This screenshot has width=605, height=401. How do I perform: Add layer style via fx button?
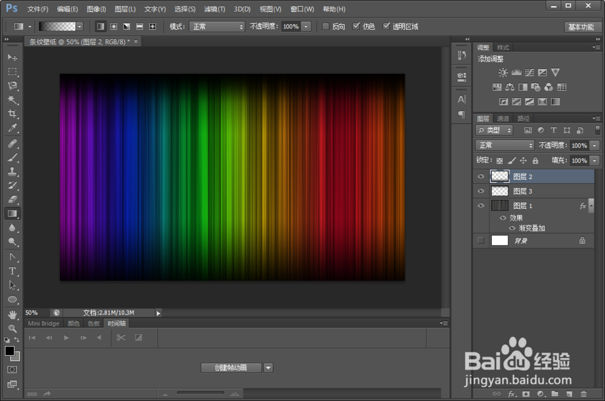(511, 394)
